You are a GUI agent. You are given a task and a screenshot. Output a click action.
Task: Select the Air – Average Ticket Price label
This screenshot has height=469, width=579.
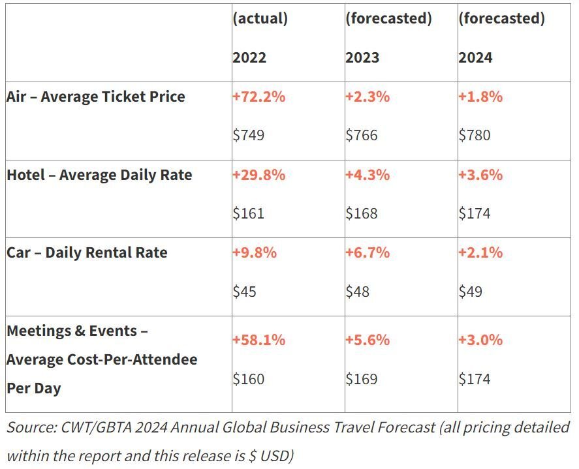tap(96, 97)
